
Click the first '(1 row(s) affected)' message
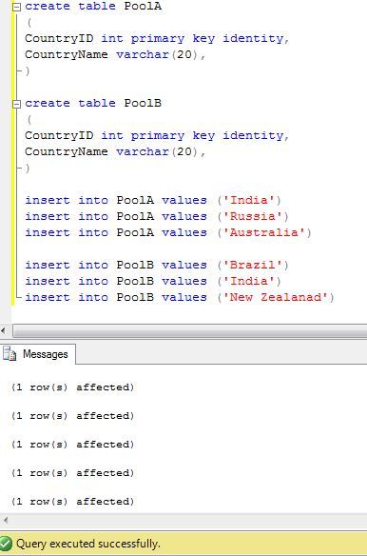[73, 387]
